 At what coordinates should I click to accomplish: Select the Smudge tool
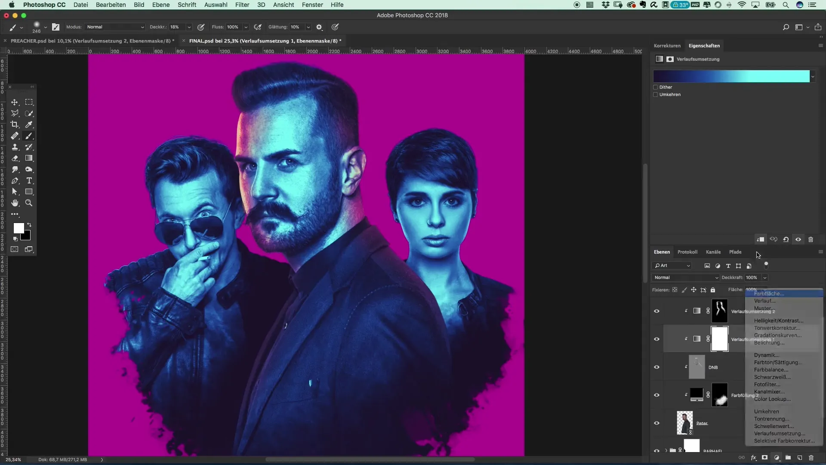(15, 169)
